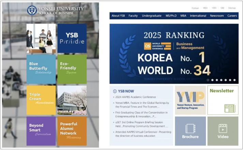Select the YSB Pride tile
Viewport: 243px width, 150px height.
(72, 38)
